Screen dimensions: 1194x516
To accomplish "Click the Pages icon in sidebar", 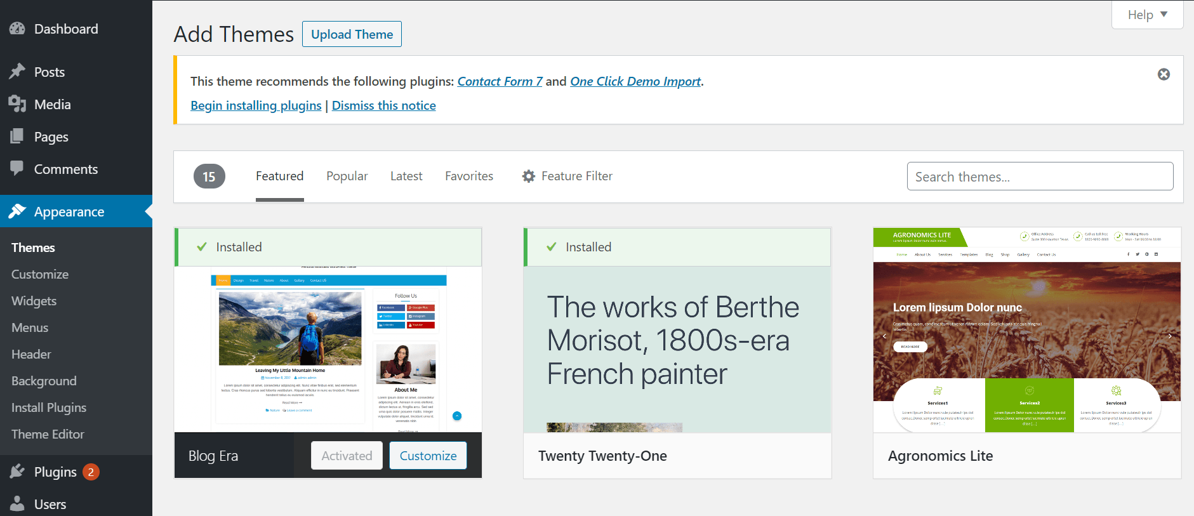I will tap(17, 136).
